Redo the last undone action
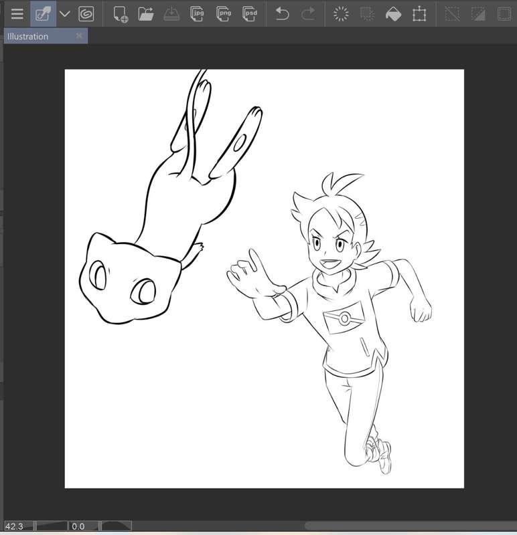 (x=308, y=14)
